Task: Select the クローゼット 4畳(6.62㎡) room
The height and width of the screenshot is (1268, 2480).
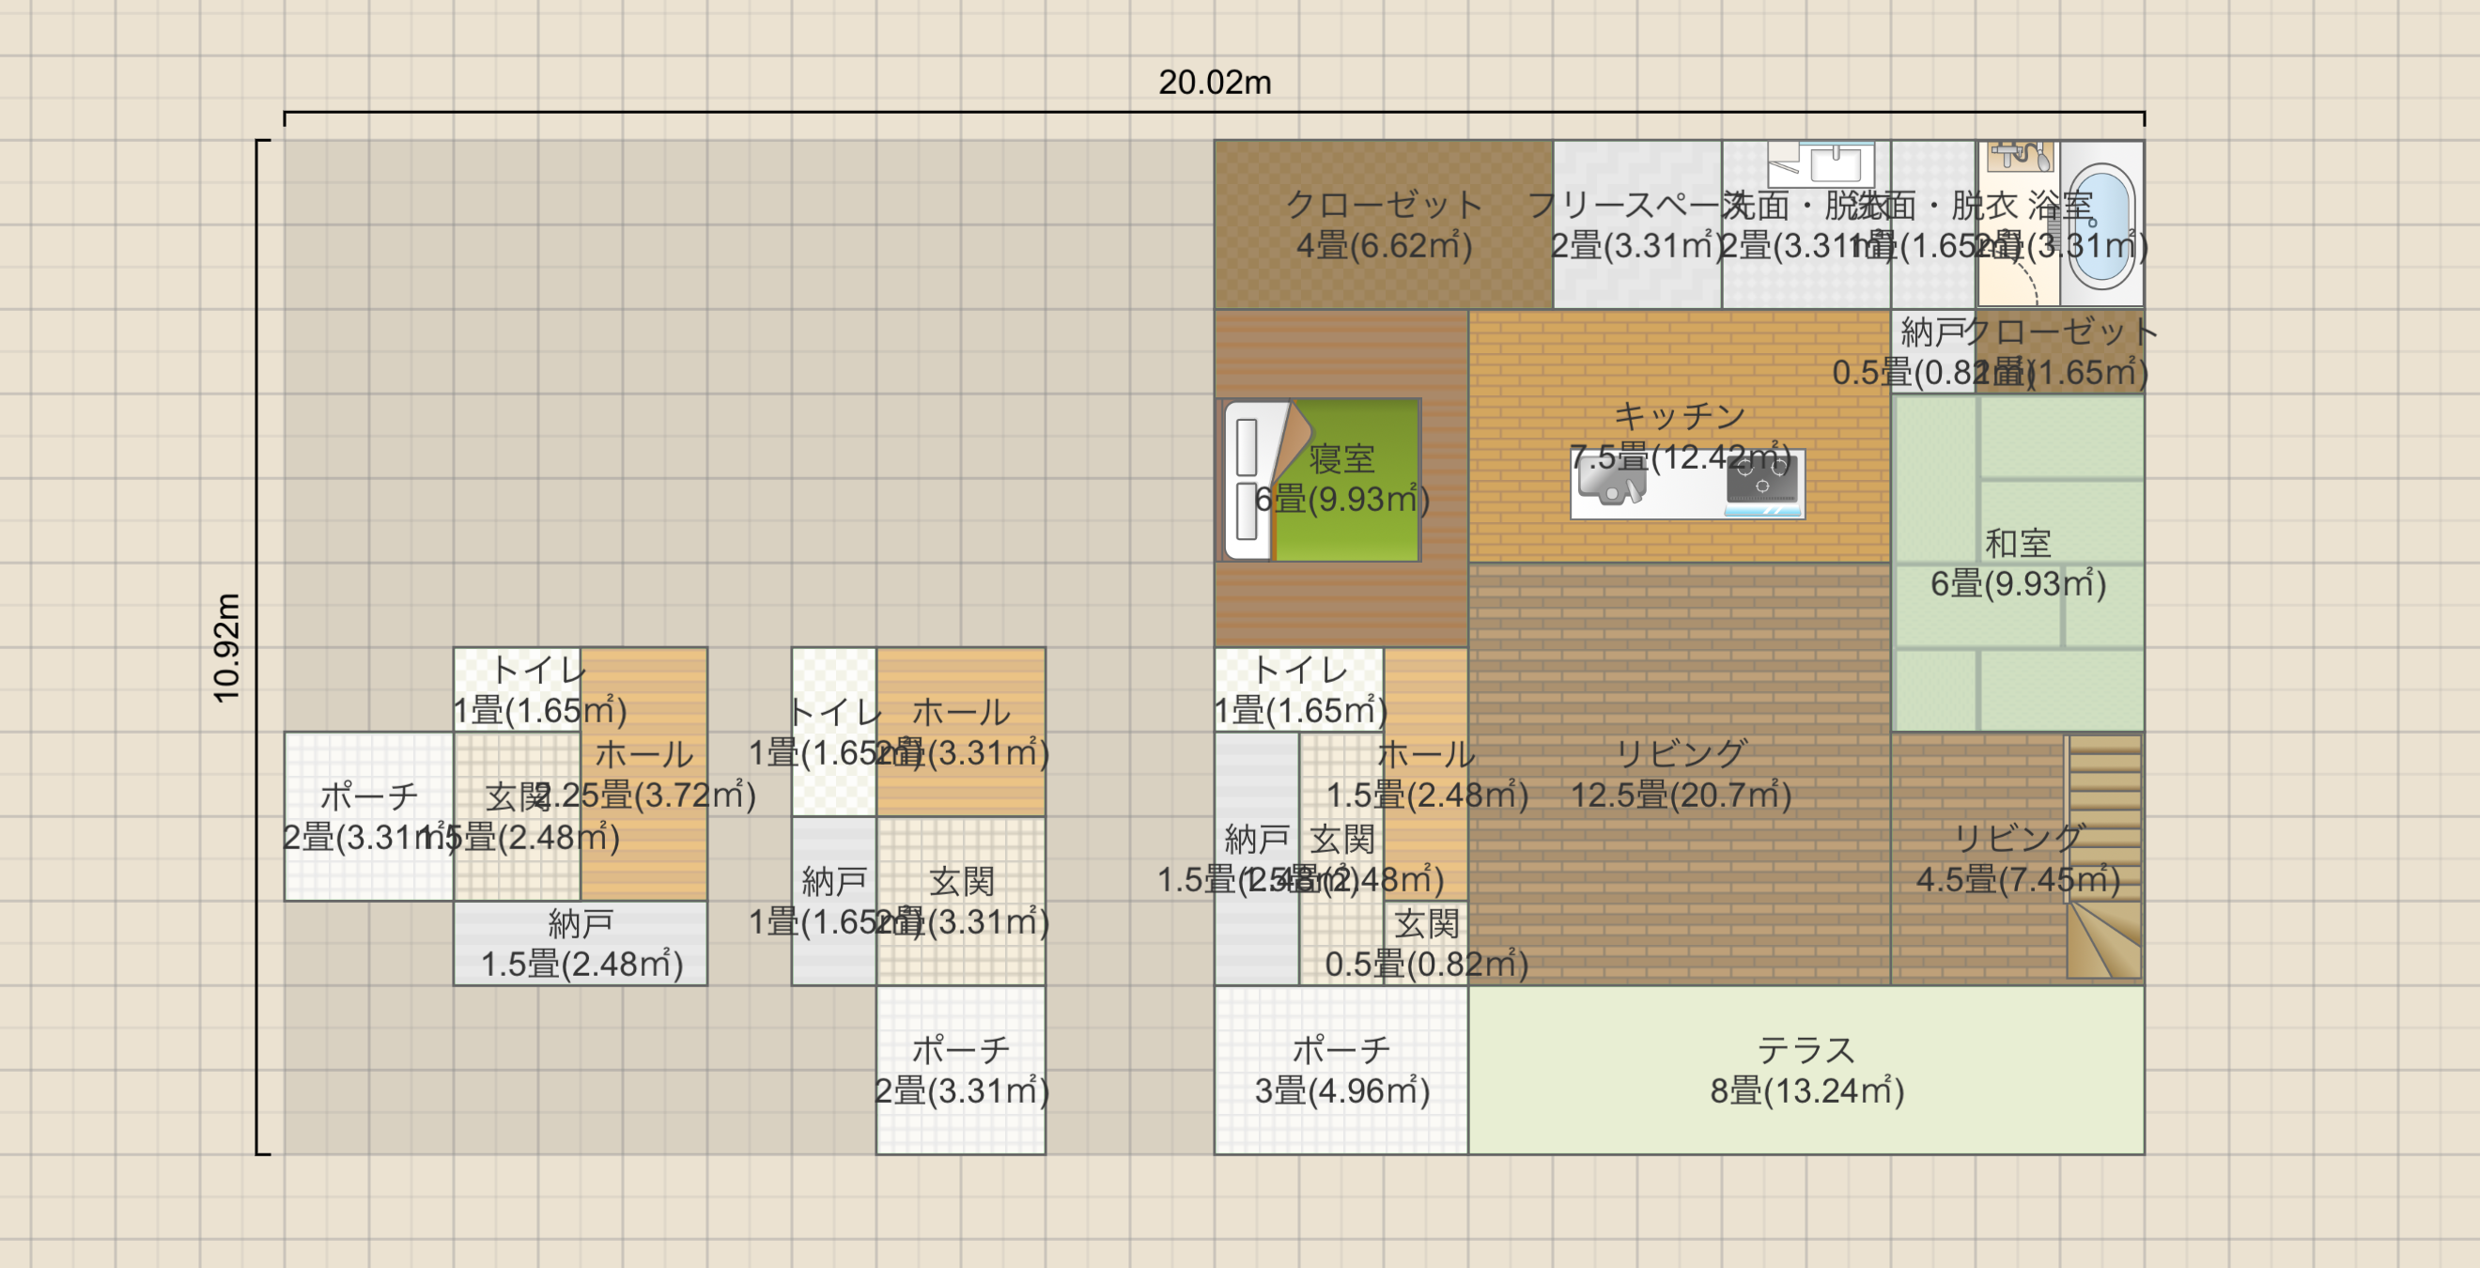Action: 1384,224
